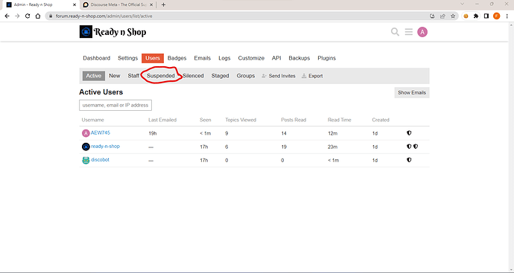
Task: Show Staged users list
Action: [x=220, y=76]
